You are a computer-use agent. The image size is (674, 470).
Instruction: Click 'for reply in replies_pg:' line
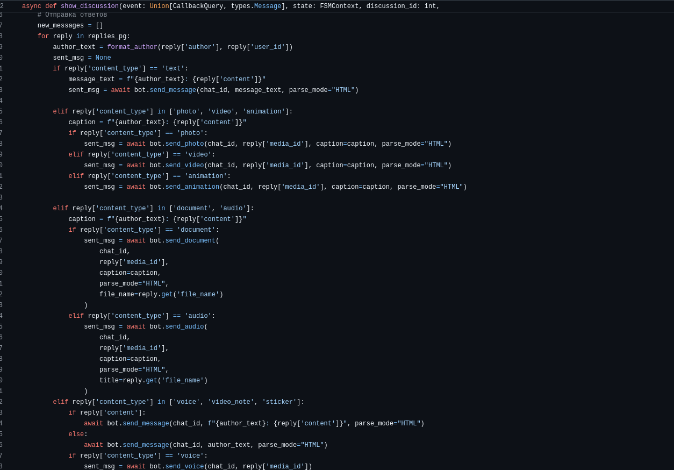[x=84, y=37]
